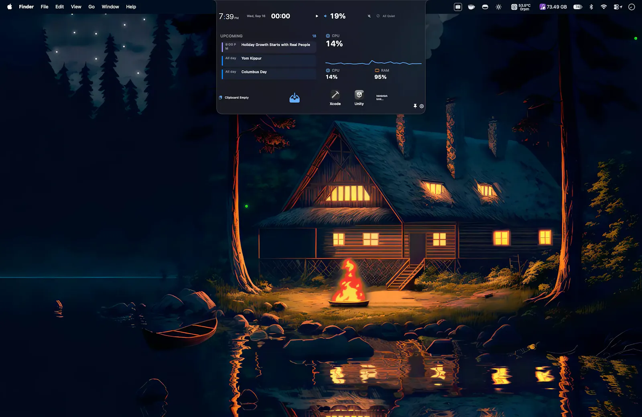Open the Holiday Growth Starts with Real People event

click(x=269, y=47)
